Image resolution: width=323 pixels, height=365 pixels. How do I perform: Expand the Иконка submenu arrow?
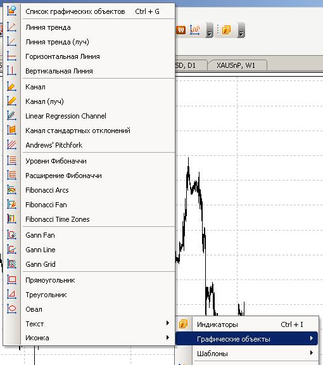pyautogui.click(x=168, y=338)
